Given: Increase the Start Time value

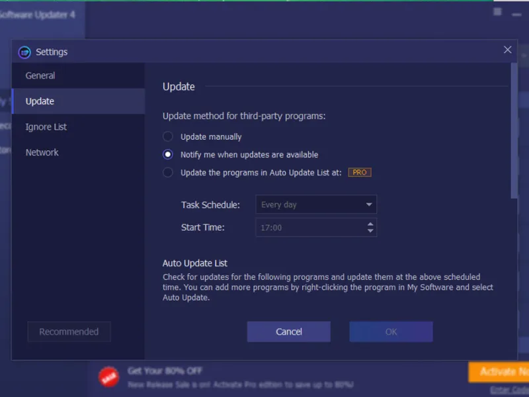Looking at the screenshot, I should (370, 224).
